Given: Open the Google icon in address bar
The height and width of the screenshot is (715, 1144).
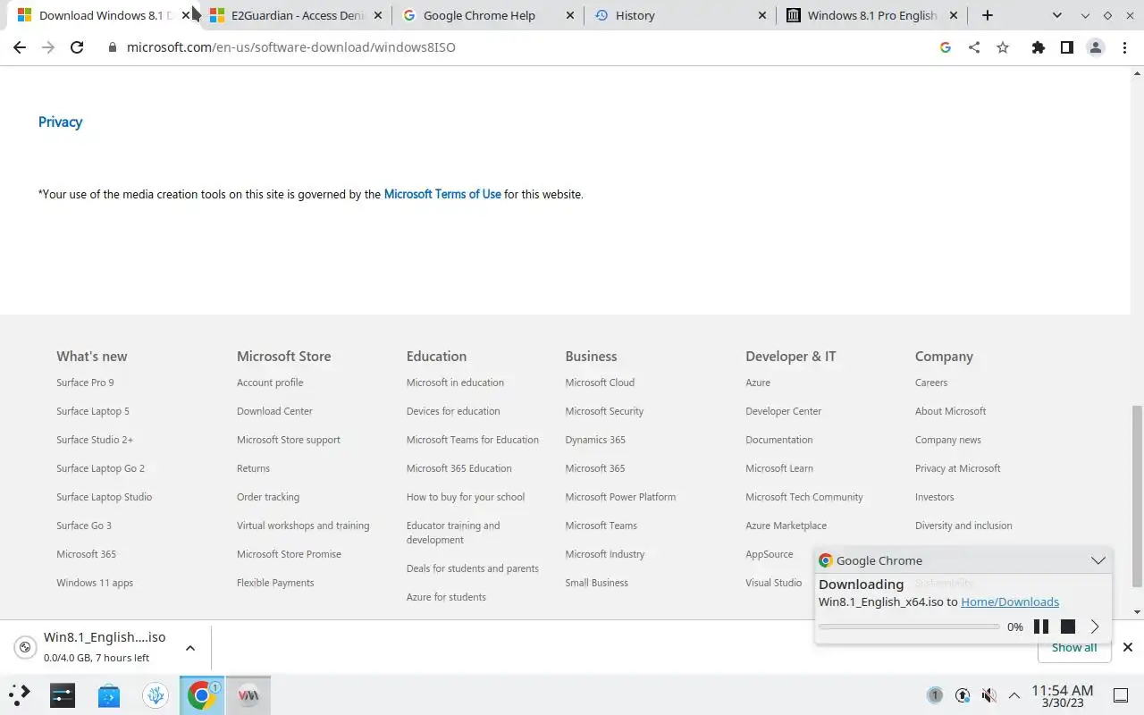Looking at the screenshot, I should click(946, 47).
